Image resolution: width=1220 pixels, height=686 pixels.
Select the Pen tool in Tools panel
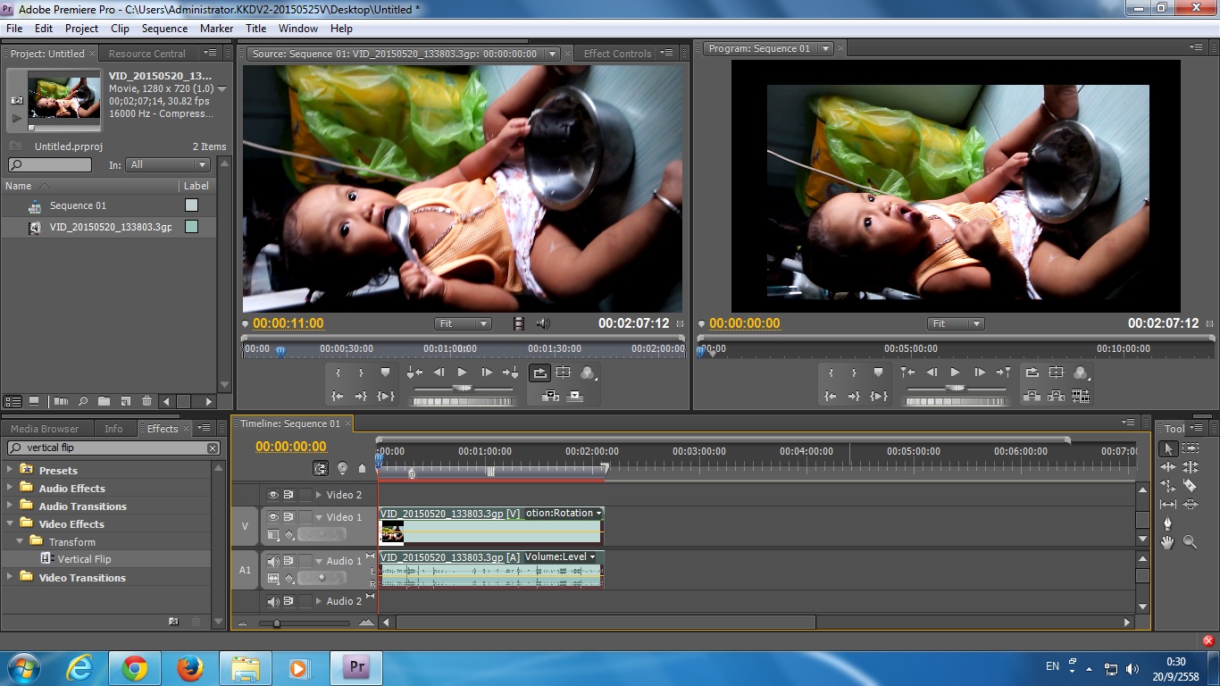tap(1167, 523)
